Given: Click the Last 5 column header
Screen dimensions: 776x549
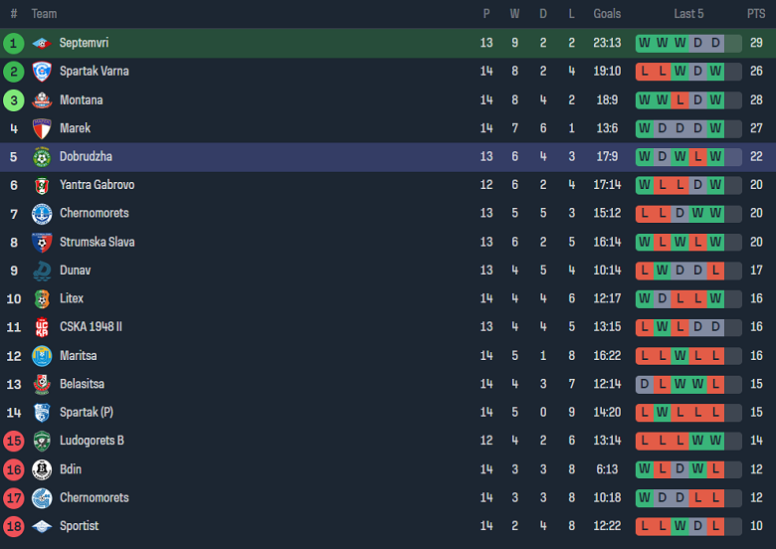Looking at the screenshot, I should pos(688,14).
